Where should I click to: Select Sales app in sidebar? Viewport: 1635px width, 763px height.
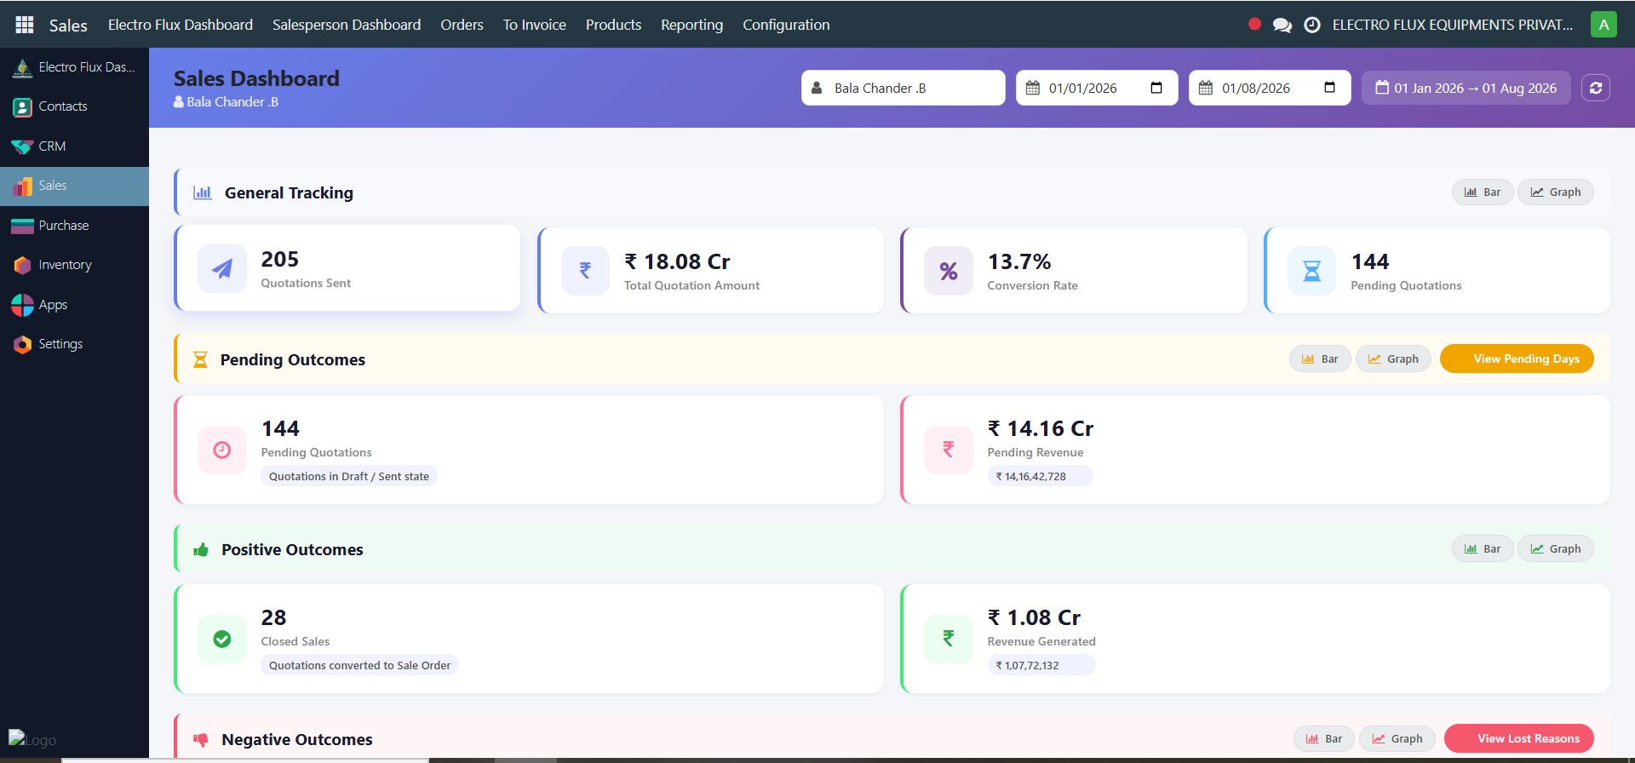coord(74,186)
